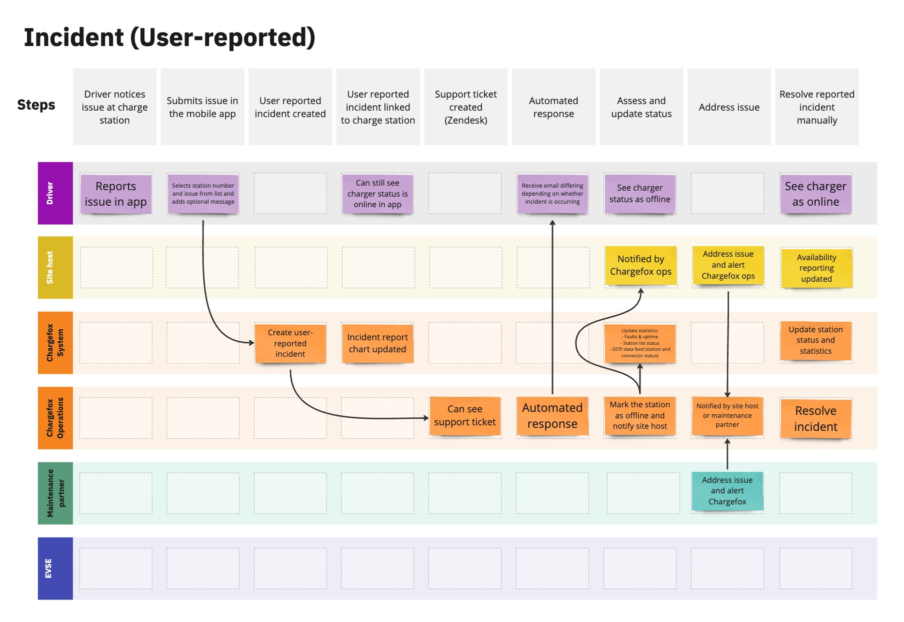
Task: Click 'Notified by Chargefox ops' yellow note
Action: (640, 266)
